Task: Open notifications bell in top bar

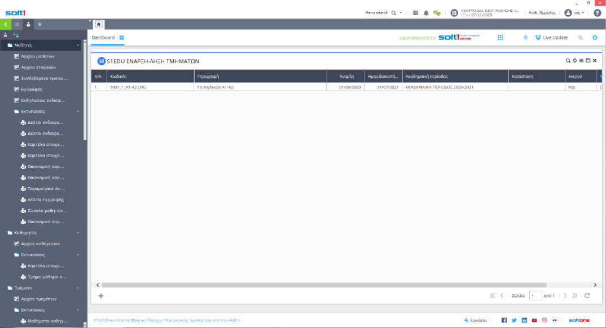Action: click(426, 13)
